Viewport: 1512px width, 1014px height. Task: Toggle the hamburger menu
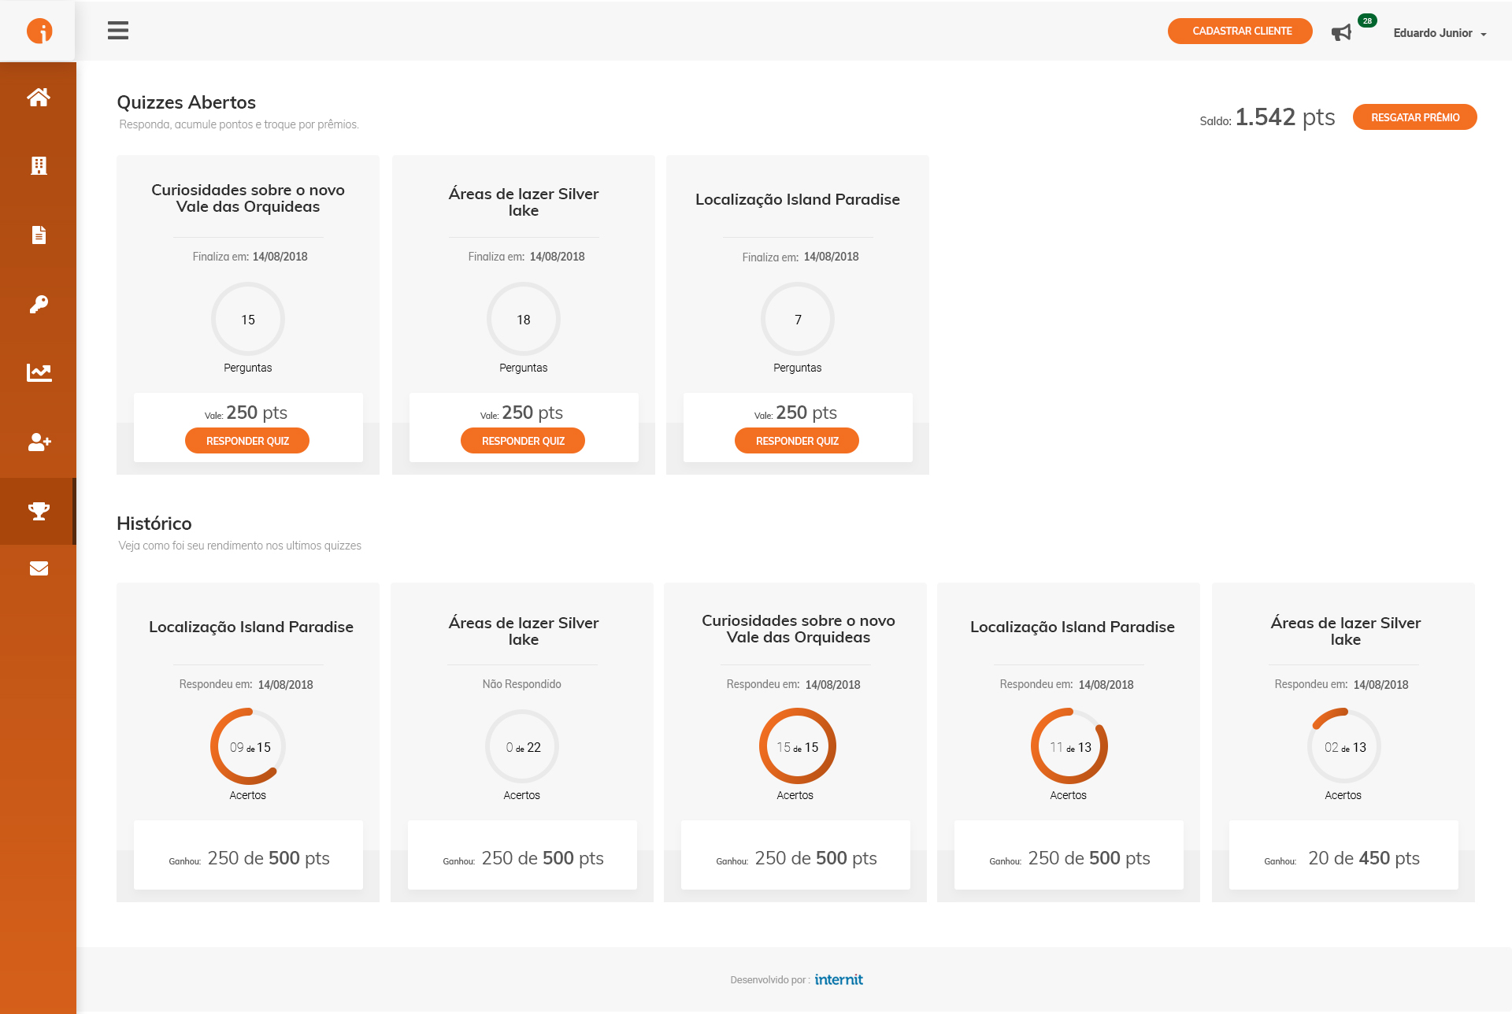(x=118, y=31)
